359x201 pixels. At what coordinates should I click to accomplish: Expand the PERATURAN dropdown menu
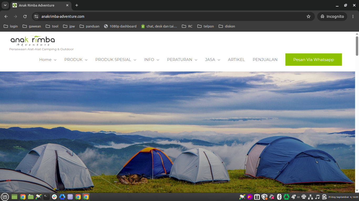[182, 60]
